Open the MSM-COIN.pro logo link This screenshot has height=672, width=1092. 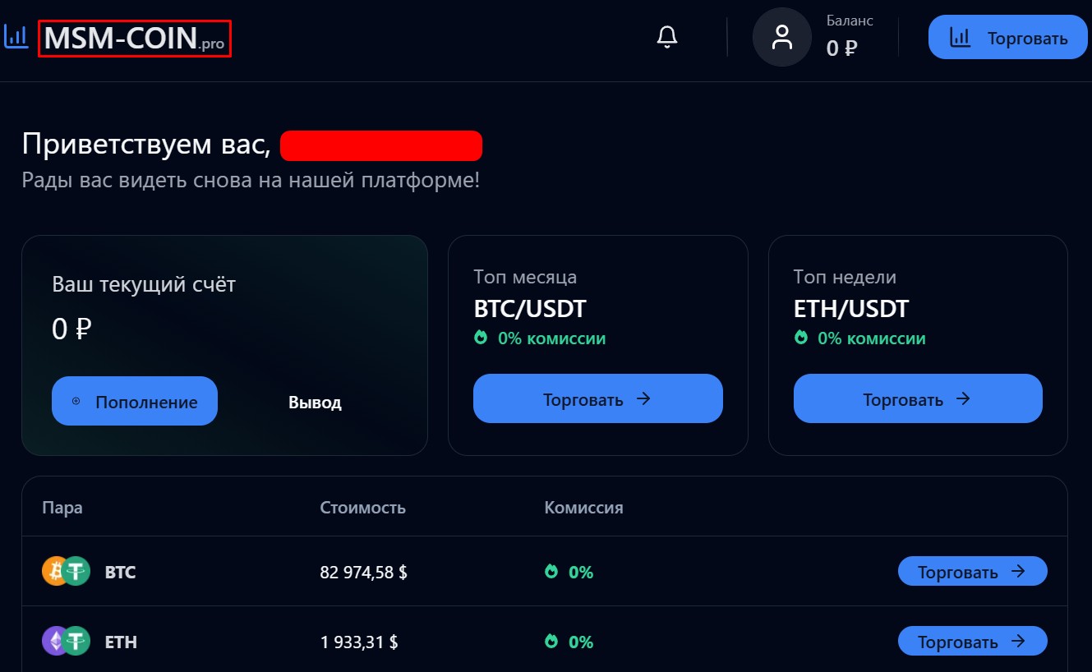[x=135, y=39]
